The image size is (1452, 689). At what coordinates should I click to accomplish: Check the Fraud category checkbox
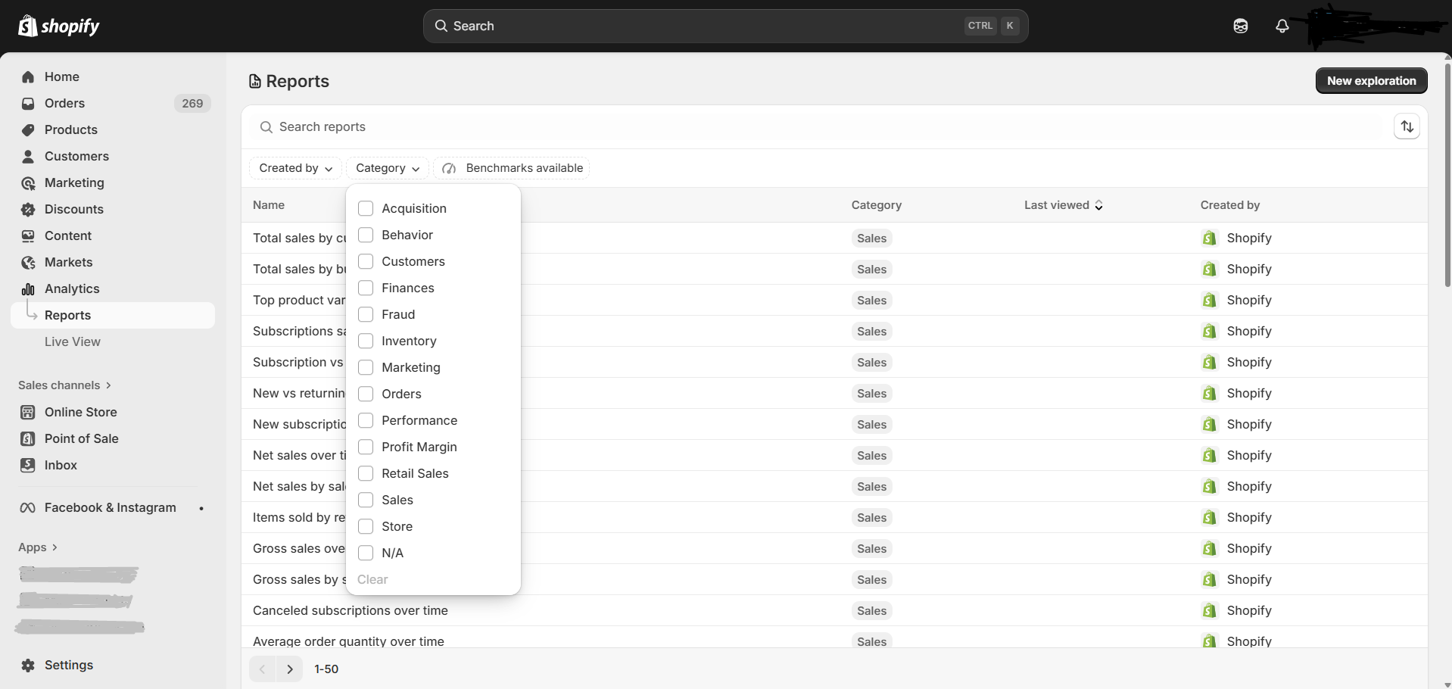coord(366,314)
